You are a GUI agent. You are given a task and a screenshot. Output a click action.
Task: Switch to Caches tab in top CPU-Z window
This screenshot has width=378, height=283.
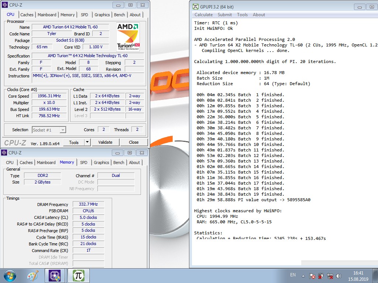27,15
